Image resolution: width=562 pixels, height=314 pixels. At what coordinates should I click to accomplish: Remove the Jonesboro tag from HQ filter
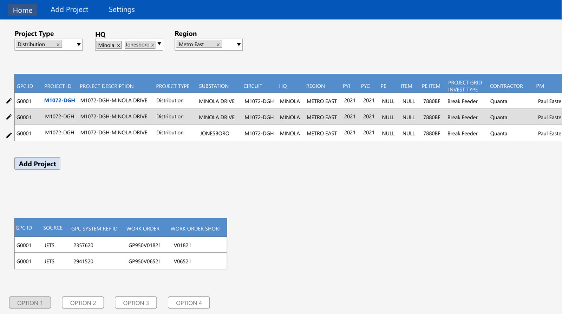(152, 45)
